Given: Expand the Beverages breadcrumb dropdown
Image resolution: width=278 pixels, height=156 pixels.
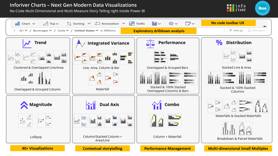Looking at the screenshot, I should click(x=43, y=31).
